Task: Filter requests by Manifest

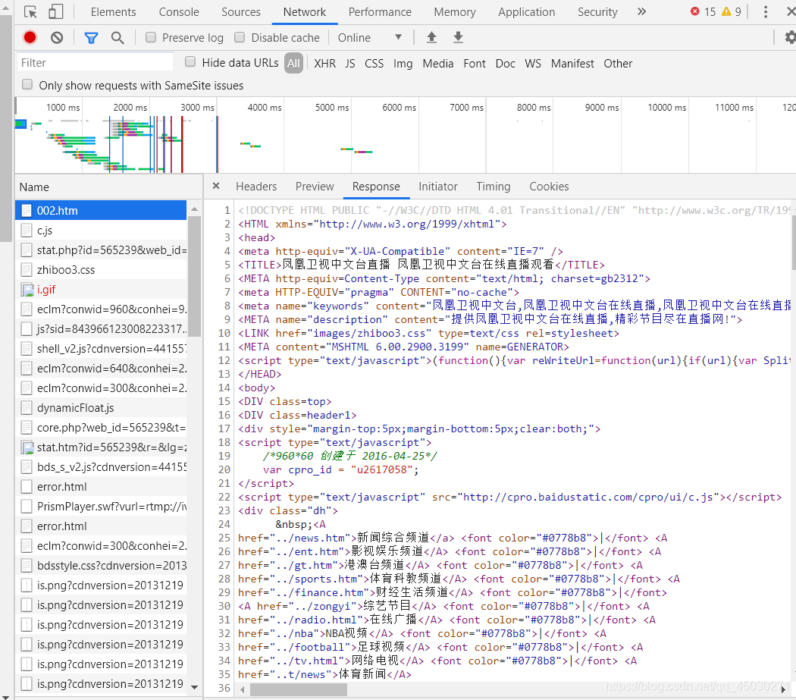Action: pyautogui.click(x=572, y=64)
